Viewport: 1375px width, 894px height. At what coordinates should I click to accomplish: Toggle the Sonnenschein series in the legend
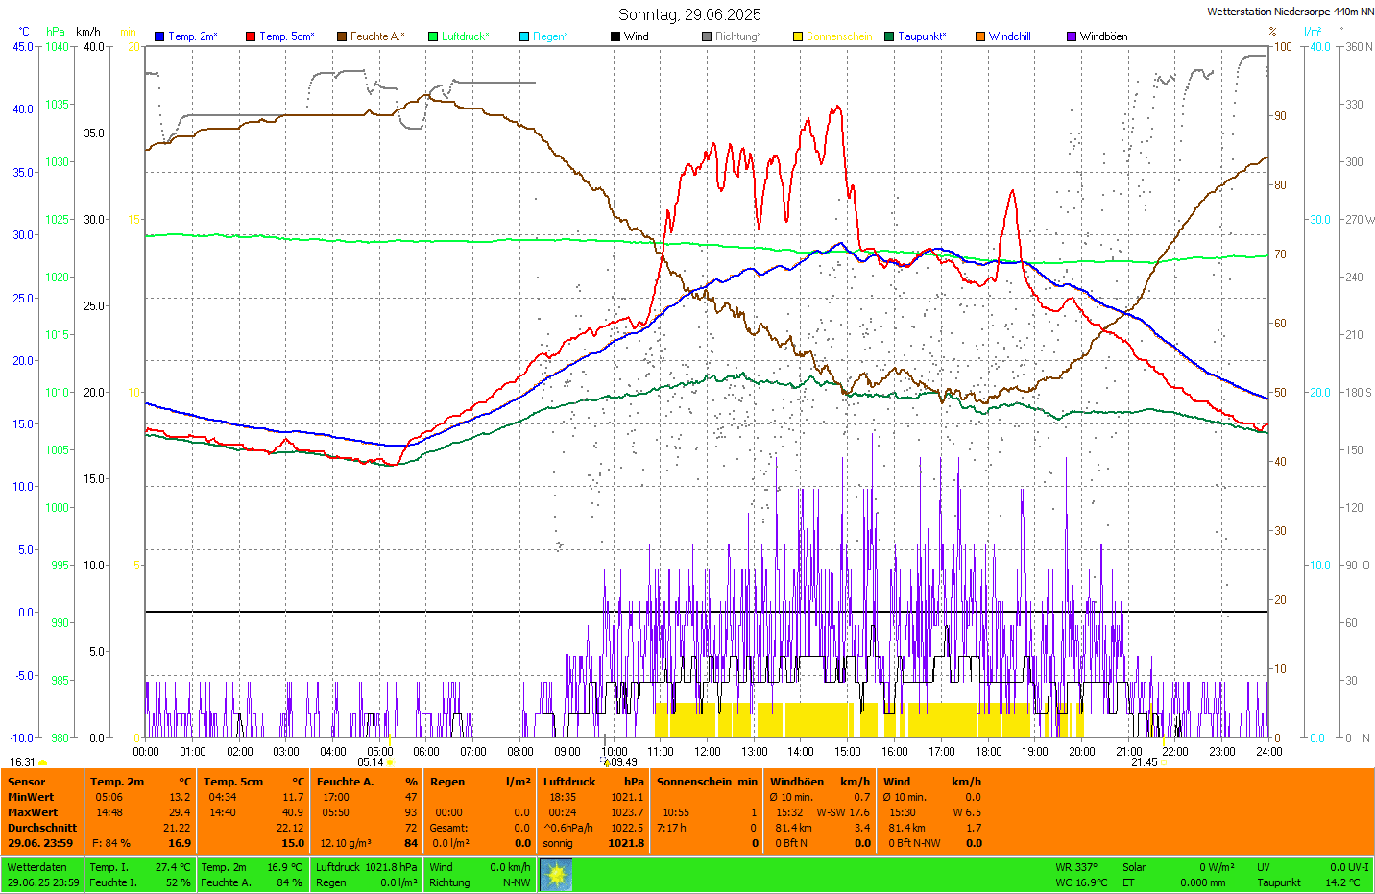pos(838,36)
